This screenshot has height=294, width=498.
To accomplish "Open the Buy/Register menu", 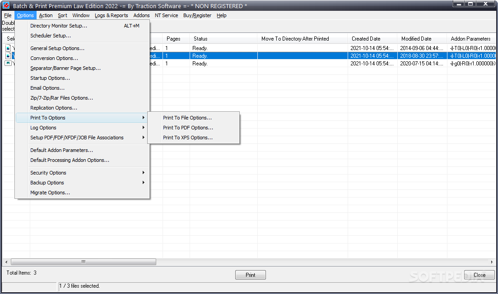I will click(x=197, y=15).
